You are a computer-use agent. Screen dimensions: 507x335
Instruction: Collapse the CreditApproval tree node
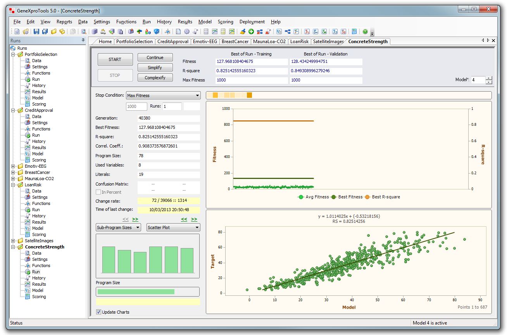14,110
